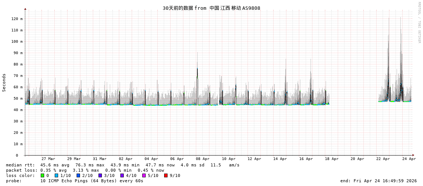Click the median rtt statistics line
Screen dimensions: 423x186
[123, 165]
